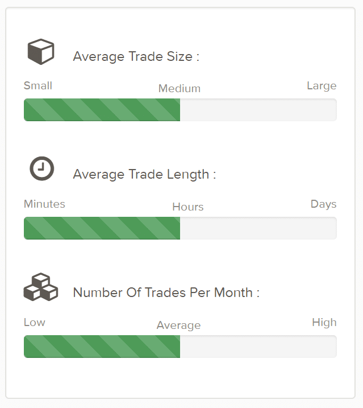
Task: Click the High trades per month label
Action: [x=324, y=323]
